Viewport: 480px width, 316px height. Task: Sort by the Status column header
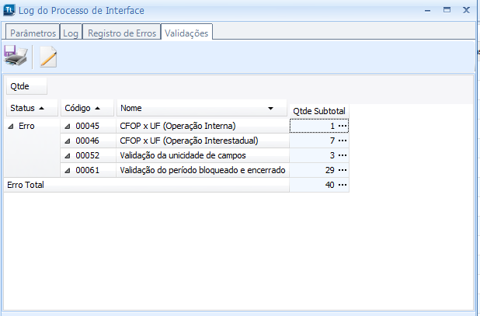point(31,108)
